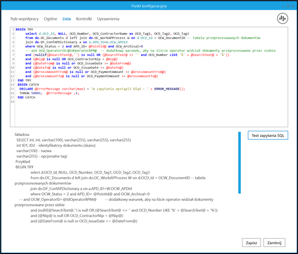Place cursor on END CATCH line

(x=26, y=98)
